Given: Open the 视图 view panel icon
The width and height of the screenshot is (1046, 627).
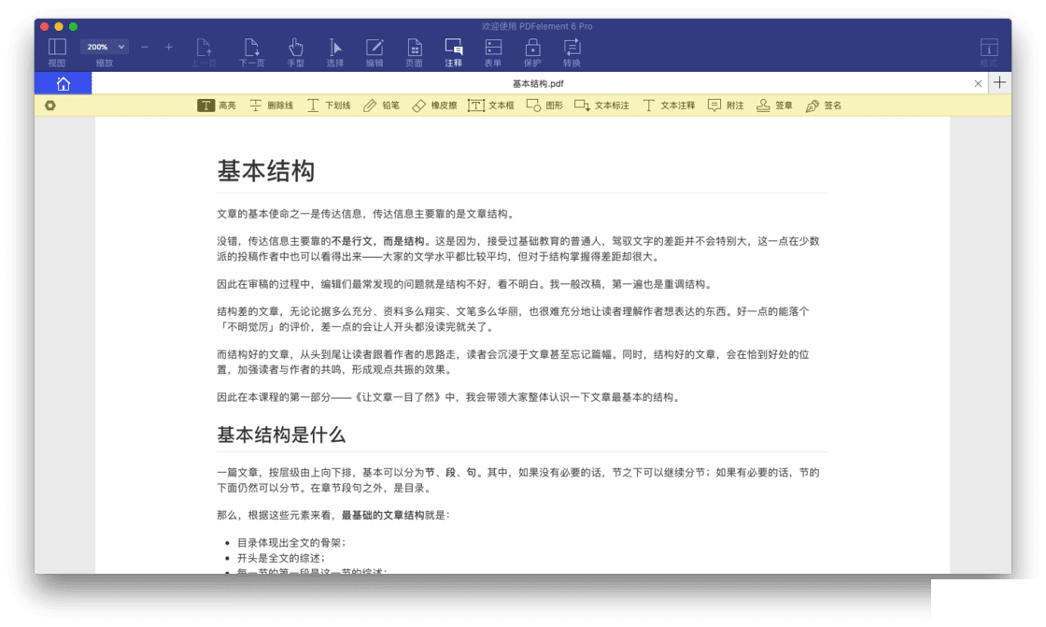Looking at the screenshot, I should 57,51.
